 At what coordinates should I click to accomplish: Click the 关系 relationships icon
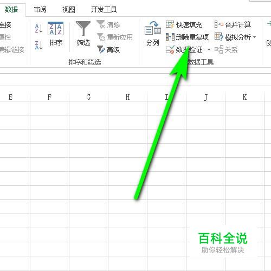pyautogui.click(x=219, y=49)
